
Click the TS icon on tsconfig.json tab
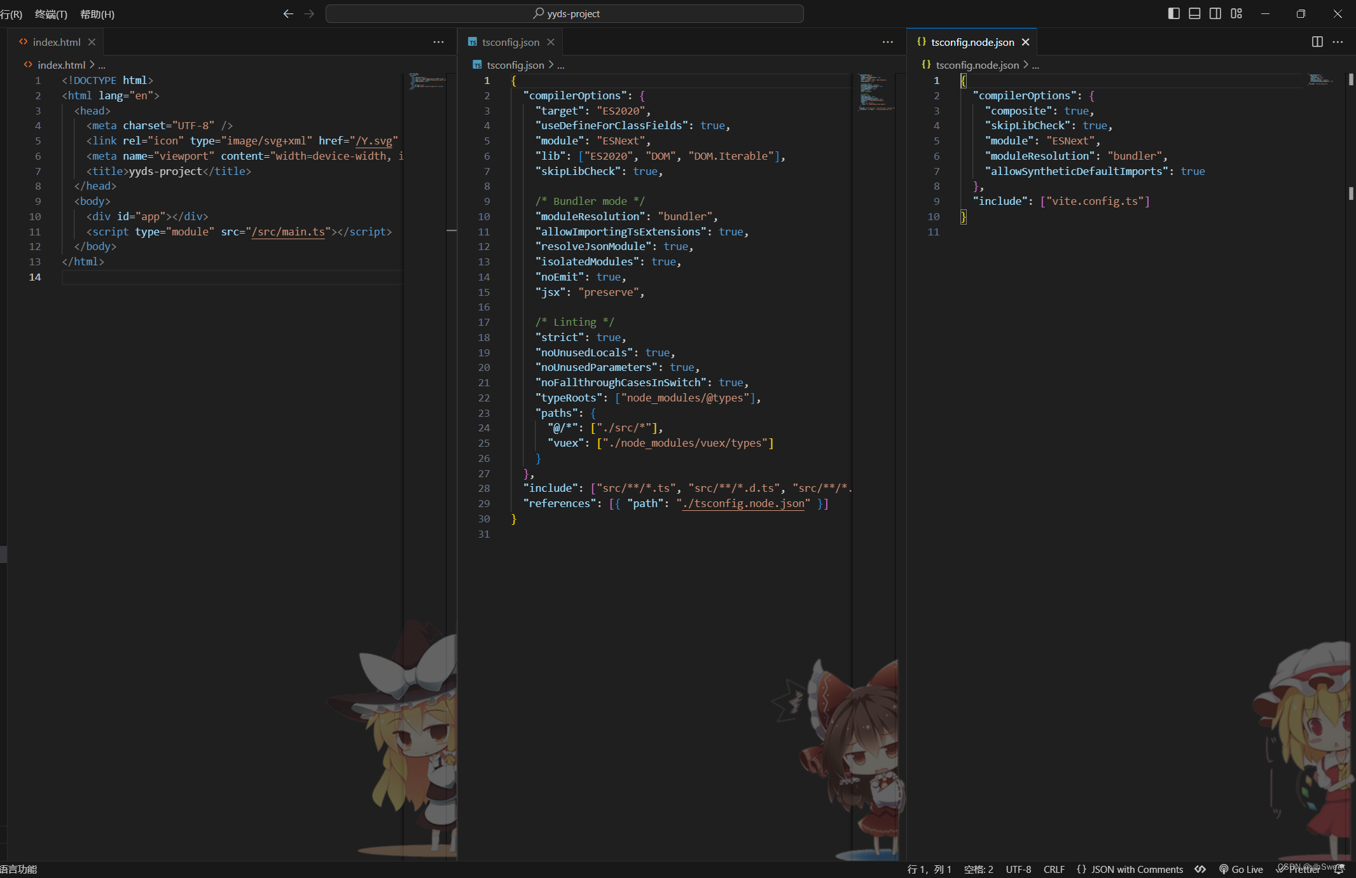click(473, 42)
